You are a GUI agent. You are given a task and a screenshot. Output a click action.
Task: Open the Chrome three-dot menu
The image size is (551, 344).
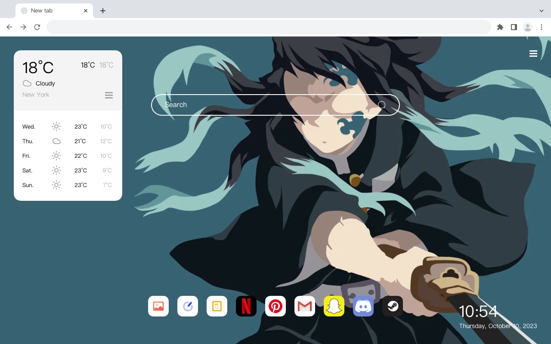[x=542, y=27]
